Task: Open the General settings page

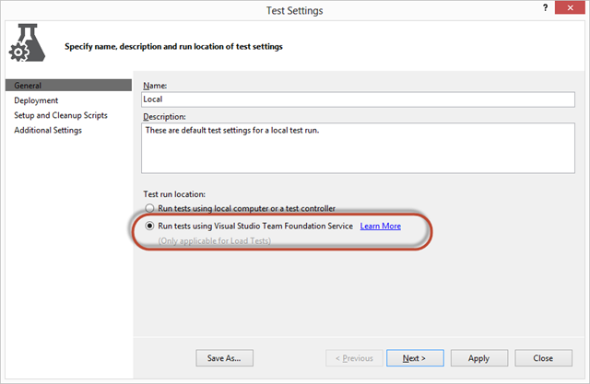Action: pos(68,86)
